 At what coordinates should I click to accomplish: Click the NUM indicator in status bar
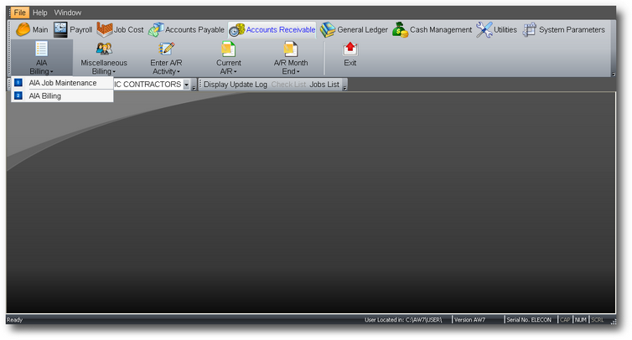pyautogui.click(x=581, y=320)
